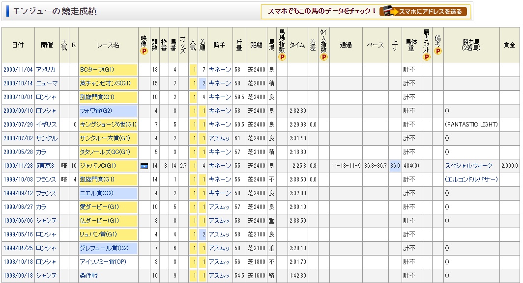The image size is (523, 283).
Task: Click the premium P icon under 映像 header
Action: [144, 51]
